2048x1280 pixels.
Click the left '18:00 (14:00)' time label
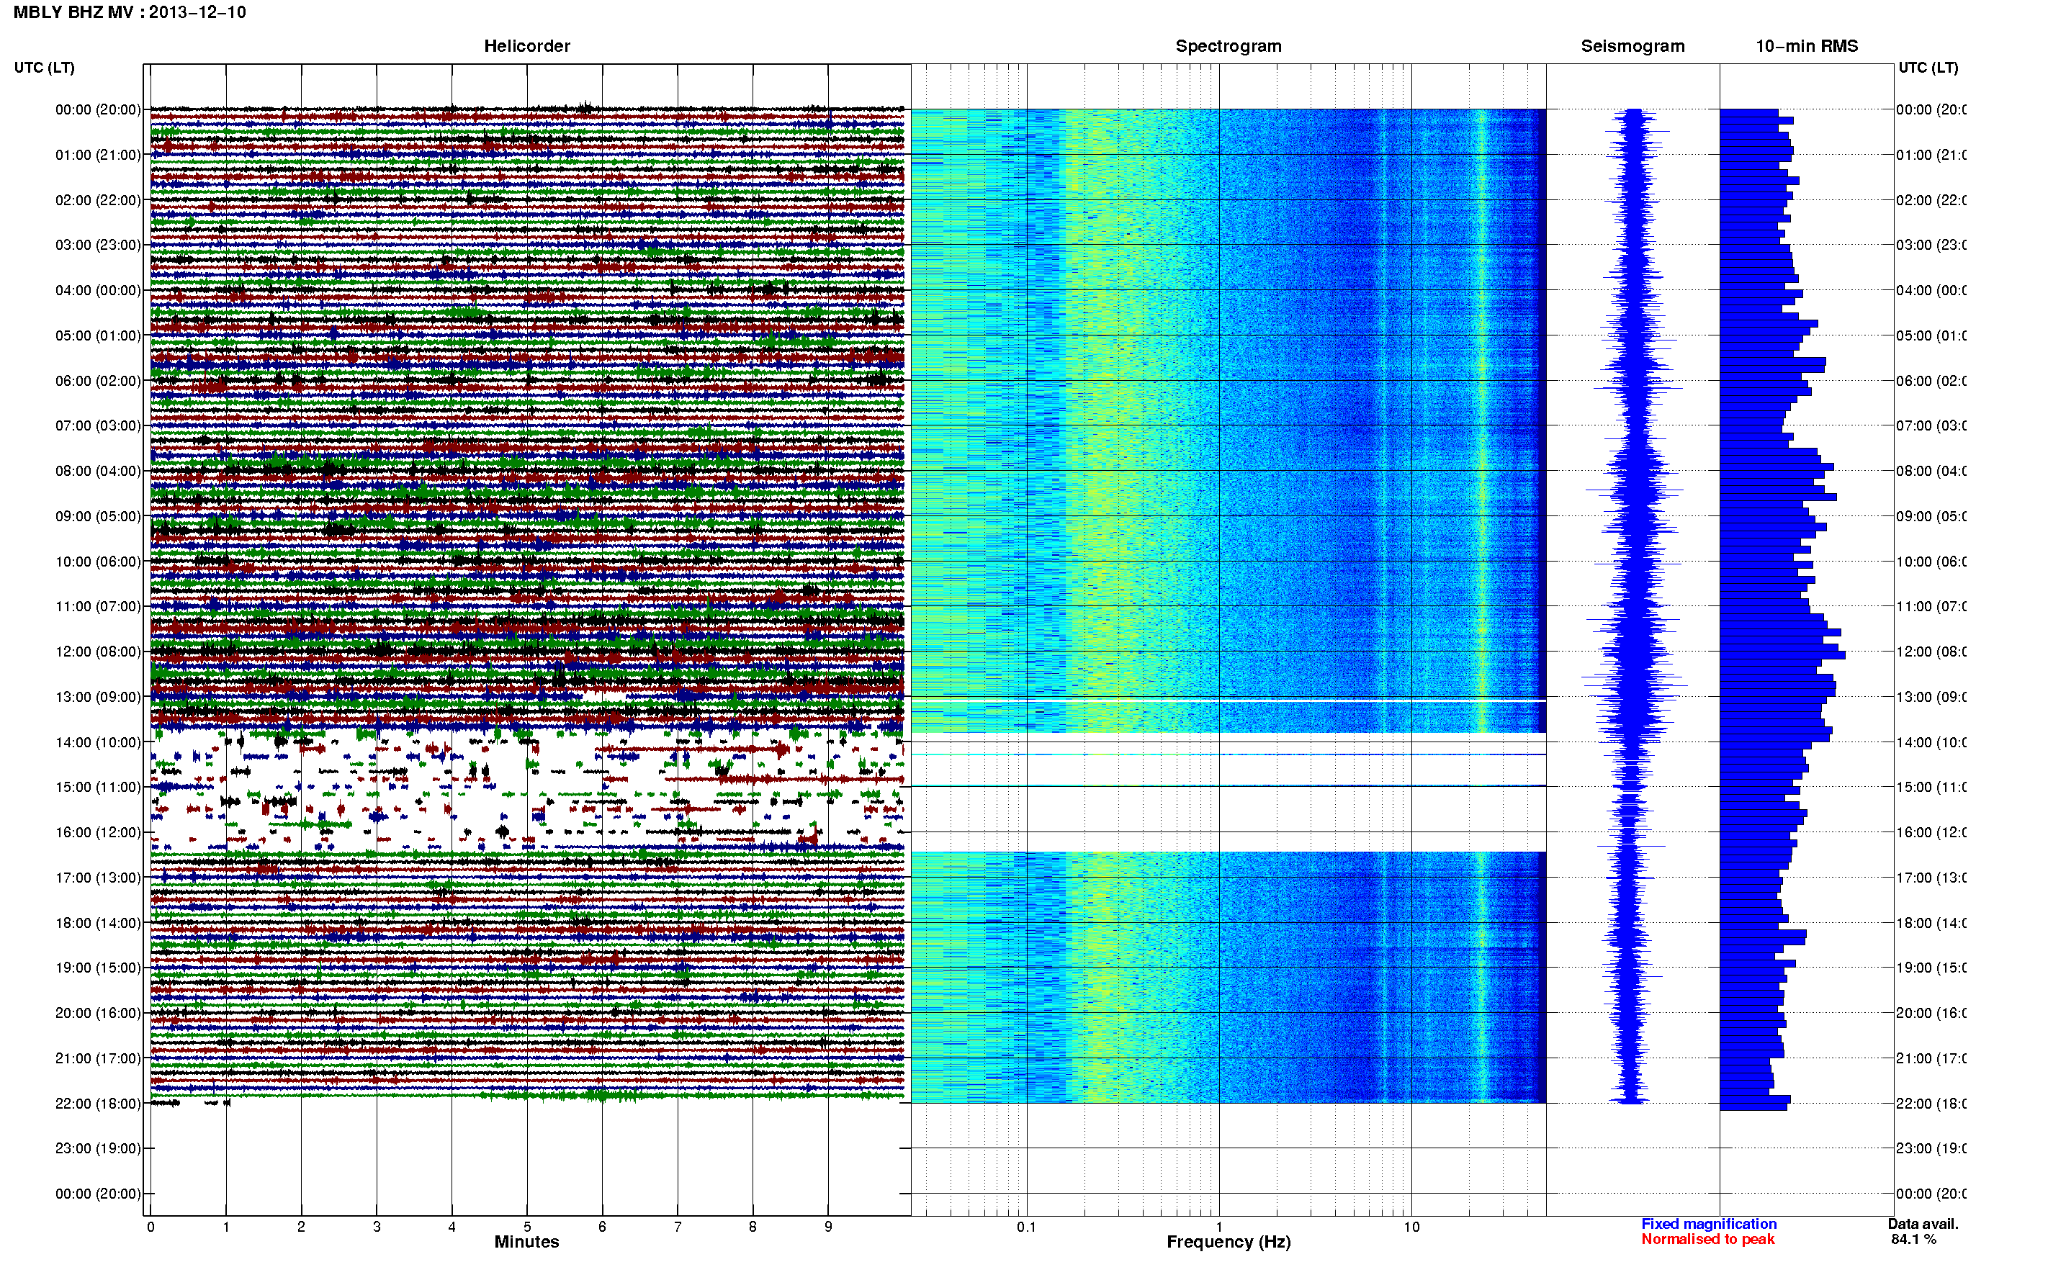[x=98, y=923]
